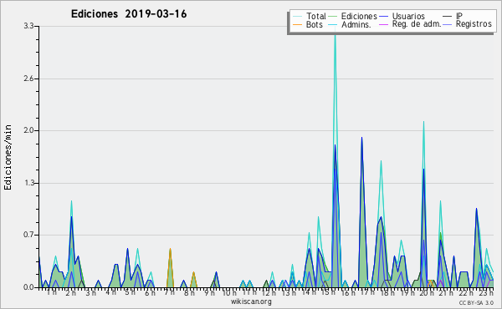Click the y-axis value 0.7
This screenshot has width=502, height=309.
(28, 235)
